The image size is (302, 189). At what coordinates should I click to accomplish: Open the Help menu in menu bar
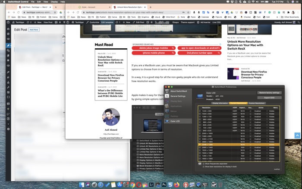tap(63, 2)
